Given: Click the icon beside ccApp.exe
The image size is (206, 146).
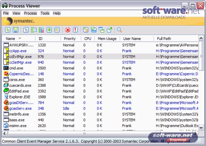Looking at the screenshot, I should click(6, 51).
